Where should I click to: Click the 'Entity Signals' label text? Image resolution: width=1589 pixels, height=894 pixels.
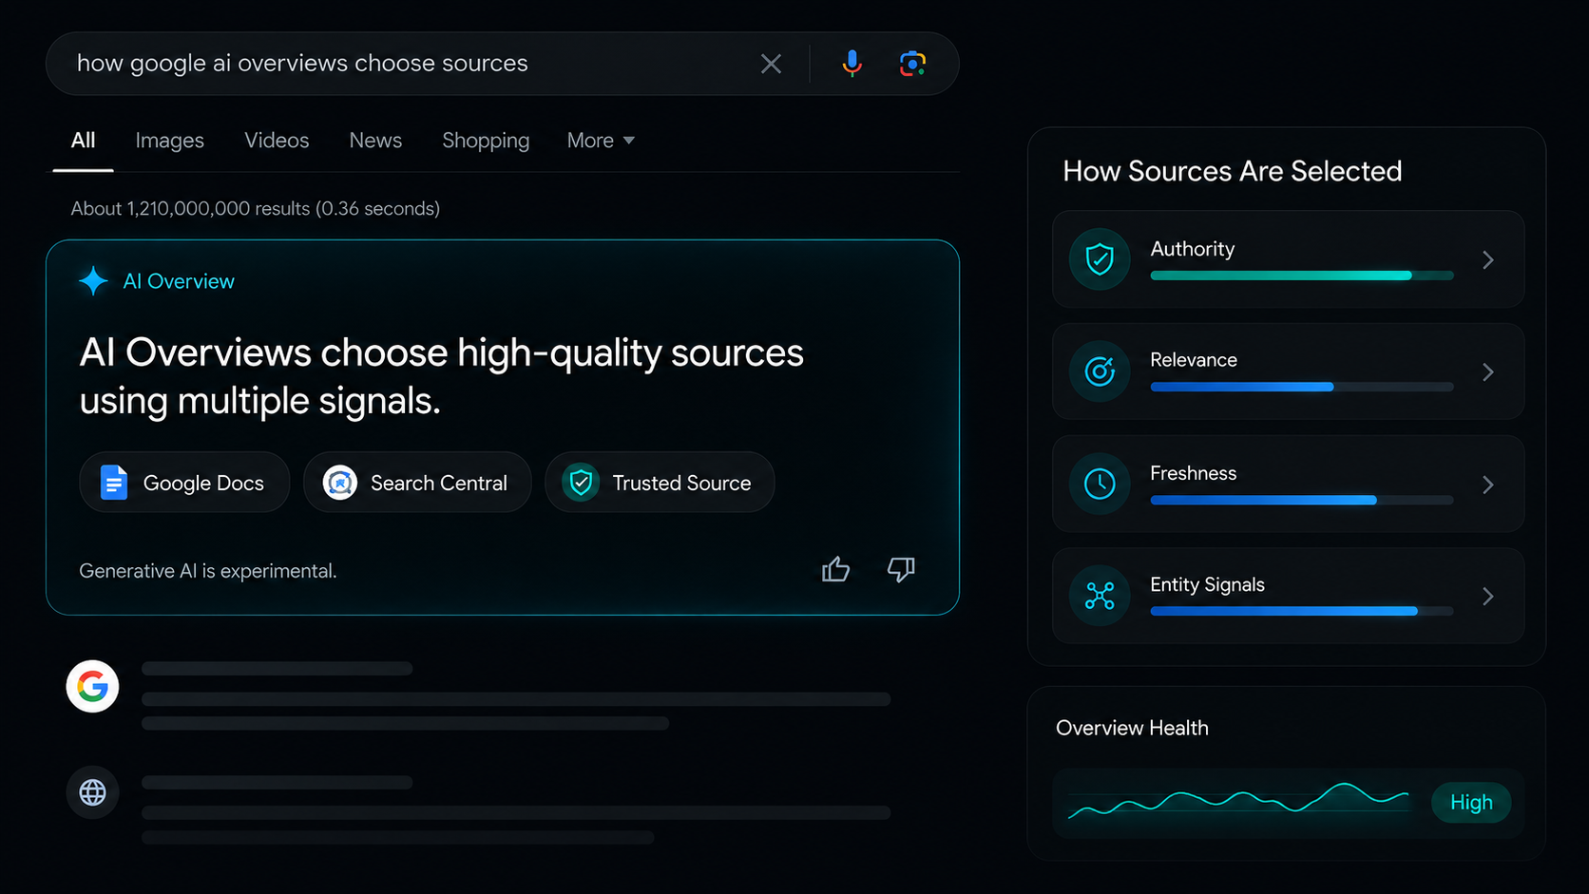click(1207, 585)
